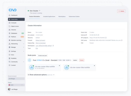This screenshot has height=96, width=131.
Task: Copy the DNS name value
Action: point(122,40)
